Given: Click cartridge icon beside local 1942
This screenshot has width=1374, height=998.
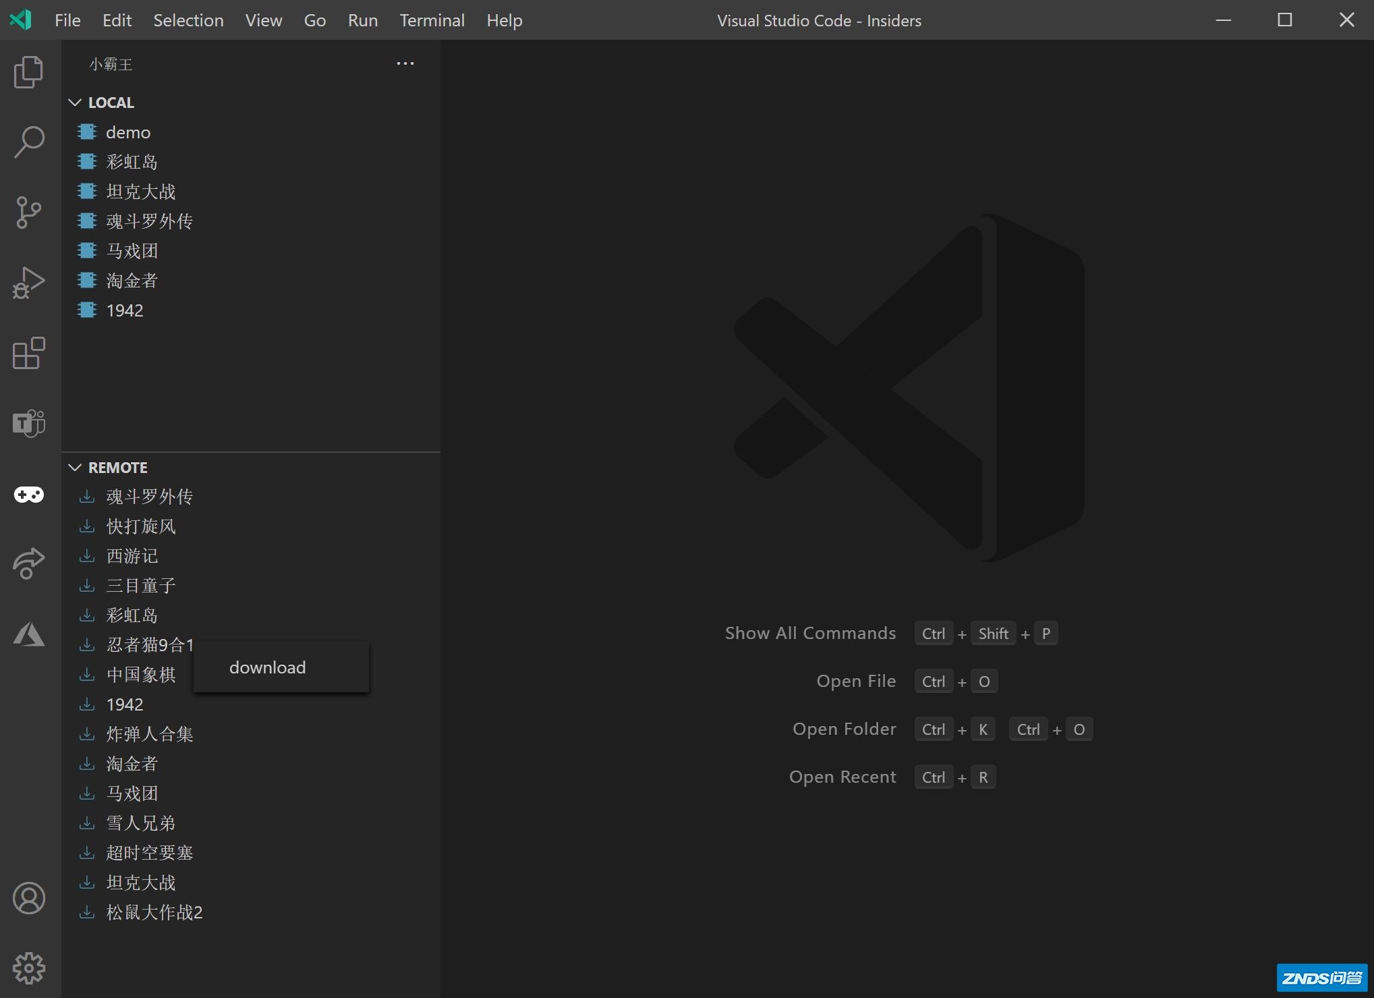Looking at the screenshot, I should coord(87,310).
